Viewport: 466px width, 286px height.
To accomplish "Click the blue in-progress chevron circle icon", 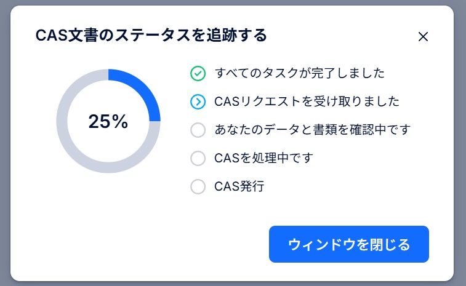I will 198,101.
